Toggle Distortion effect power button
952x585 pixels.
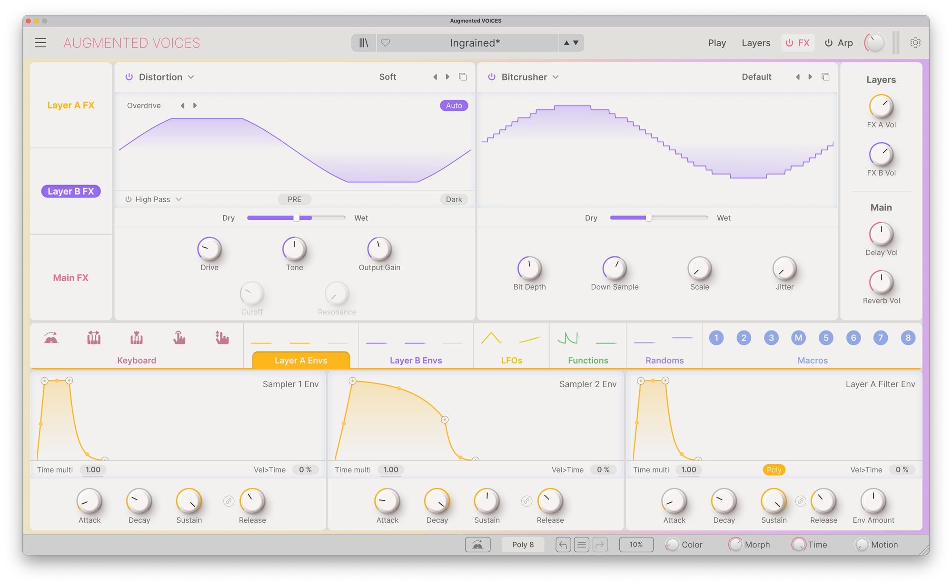click(129, 77)
